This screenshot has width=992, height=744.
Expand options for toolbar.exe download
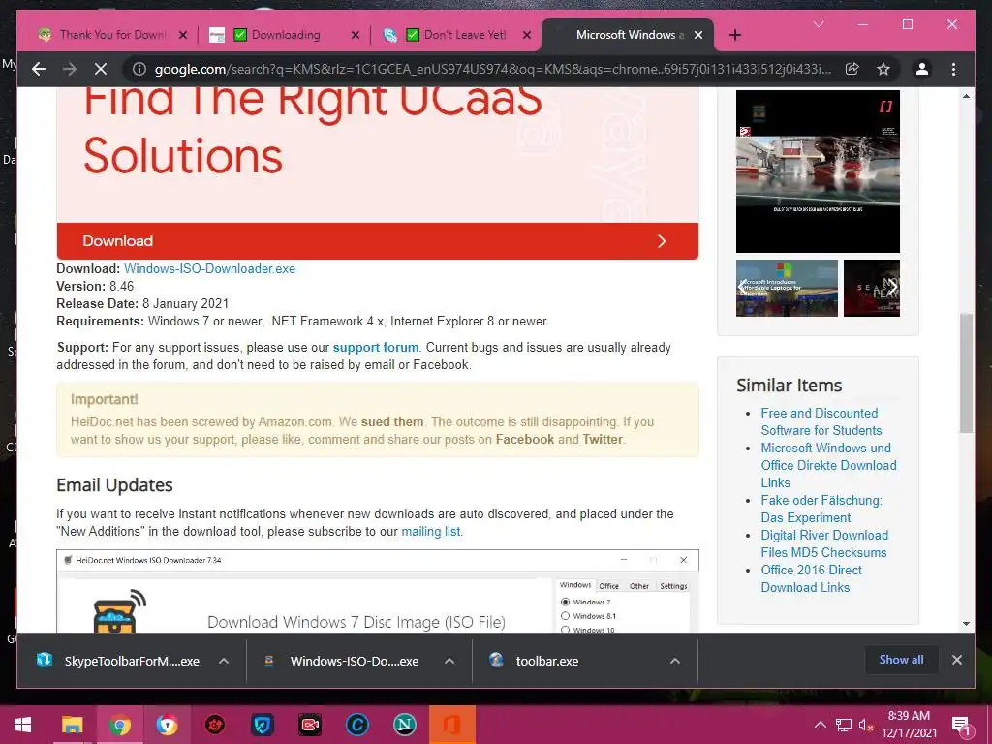click(x=675, y=661)
